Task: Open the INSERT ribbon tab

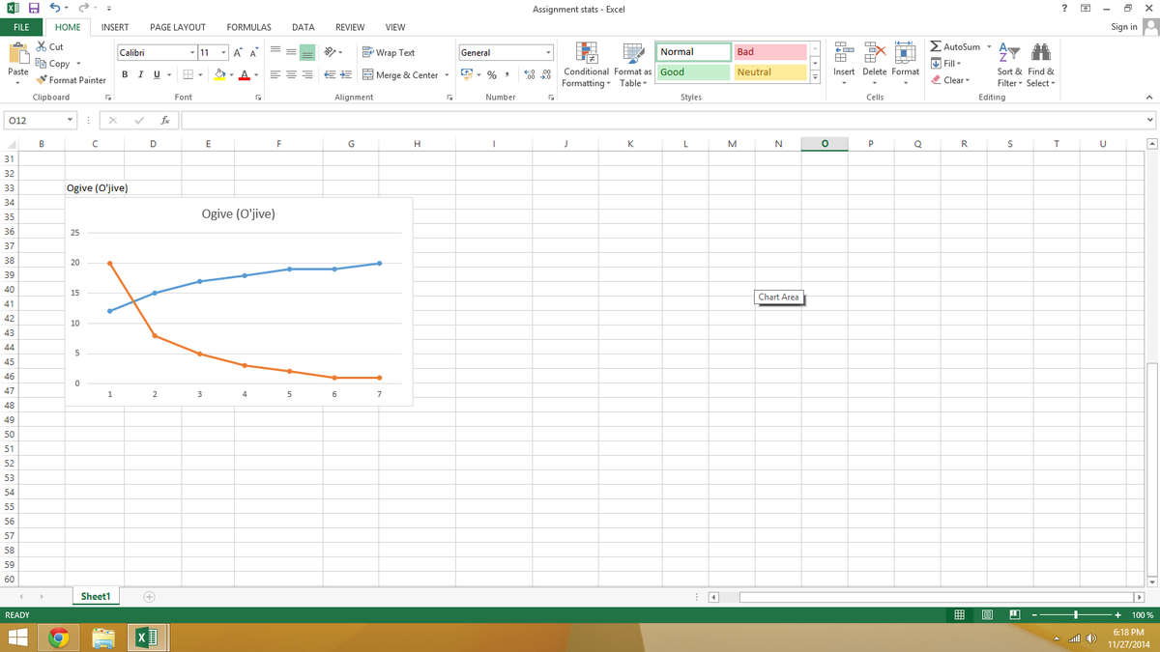Action: click(x=115, y=27)
